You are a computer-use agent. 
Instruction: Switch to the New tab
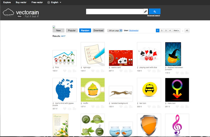[58, 30]
